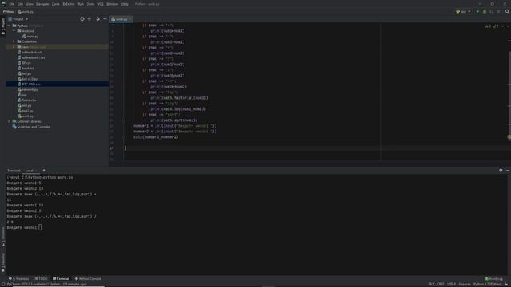
Task: Open the Terminal tool window tab
Action: coord(61,279)
